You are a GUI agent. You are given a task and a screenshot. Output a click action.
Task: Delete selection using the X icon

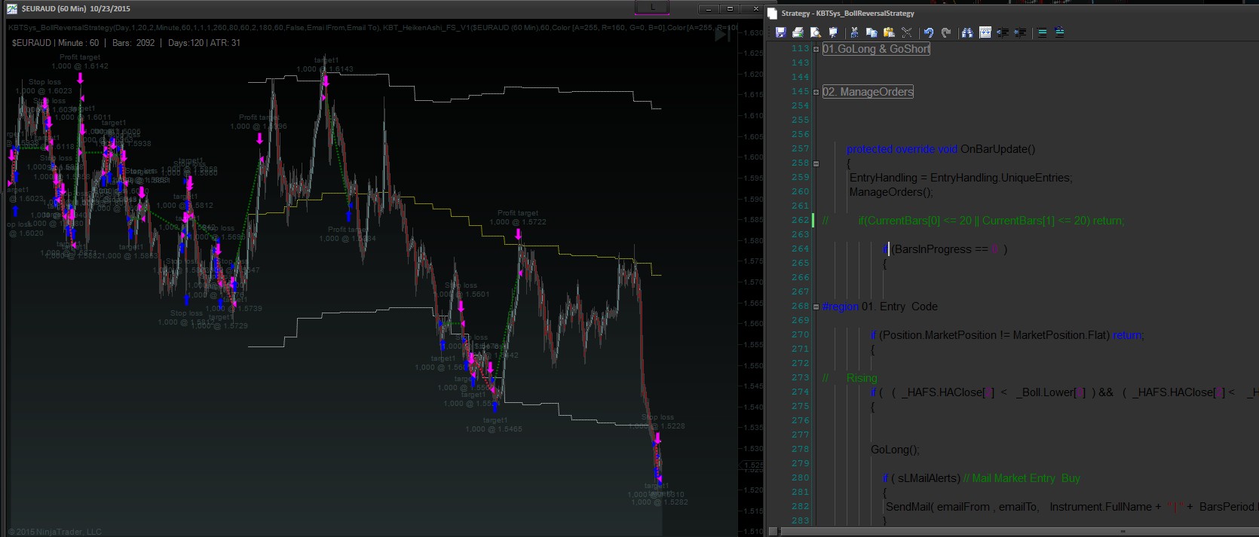907,32
